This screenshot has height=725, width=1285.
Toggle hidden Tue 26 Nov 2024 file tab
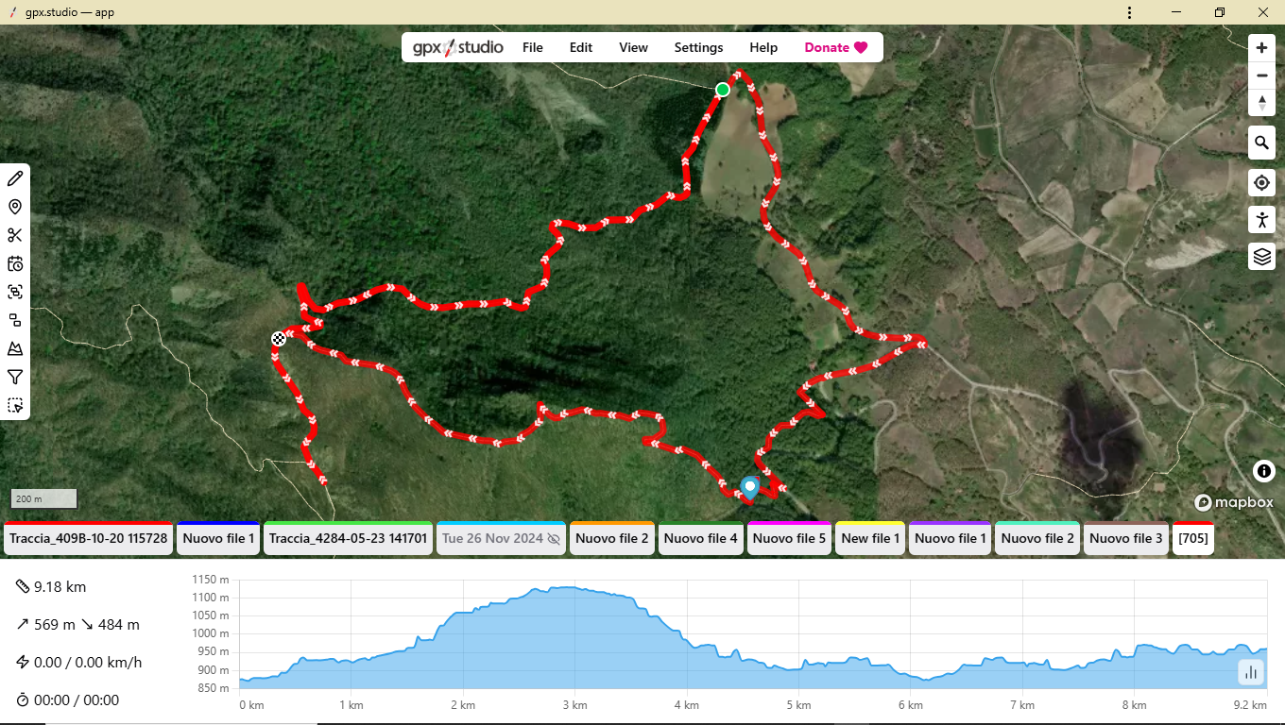tap(501, 539)
